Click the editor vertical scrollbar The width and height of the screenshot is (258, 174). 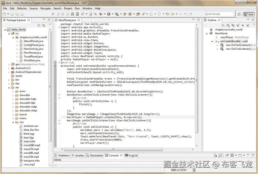point(196,80)
